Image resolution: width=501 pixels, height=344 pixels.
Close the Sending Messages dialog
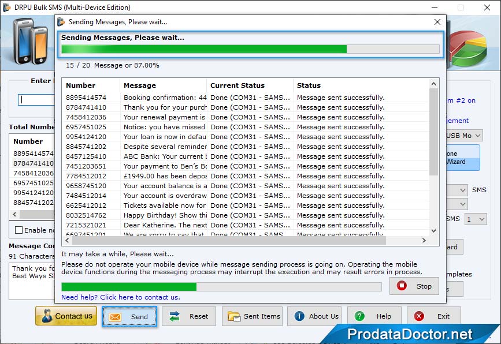pos(437,22)
